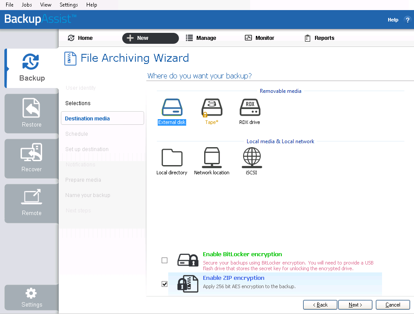Viewport: 414px width, 314px height.
Task: Open the Recover sidebar section
Action: [32, 159]
